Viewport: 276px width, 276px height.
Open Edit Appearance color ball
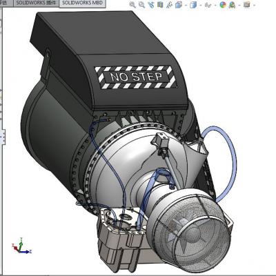click(223, 5)
